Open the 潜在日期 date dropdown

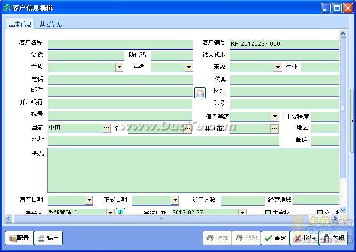coord(89,200)
